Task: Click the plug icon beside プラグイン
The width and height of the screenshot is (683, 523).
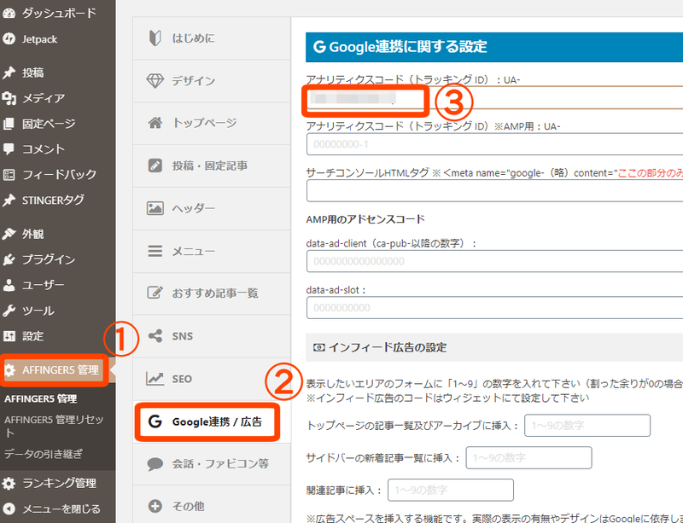Action: pos(9,259)
